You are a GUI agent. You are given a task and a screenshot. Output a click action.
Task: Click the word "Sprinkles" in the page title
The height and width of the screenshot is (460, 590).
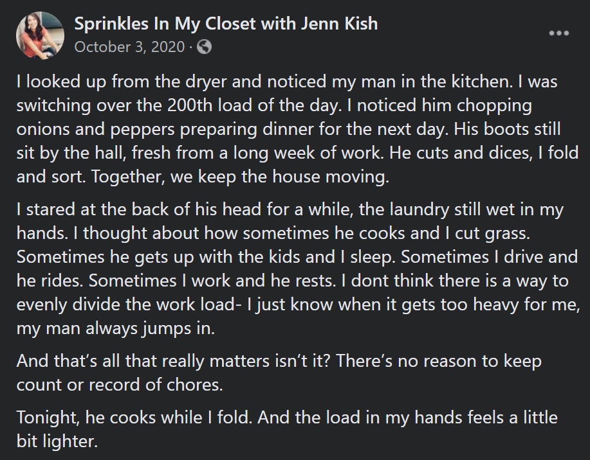tap(111, 24)
